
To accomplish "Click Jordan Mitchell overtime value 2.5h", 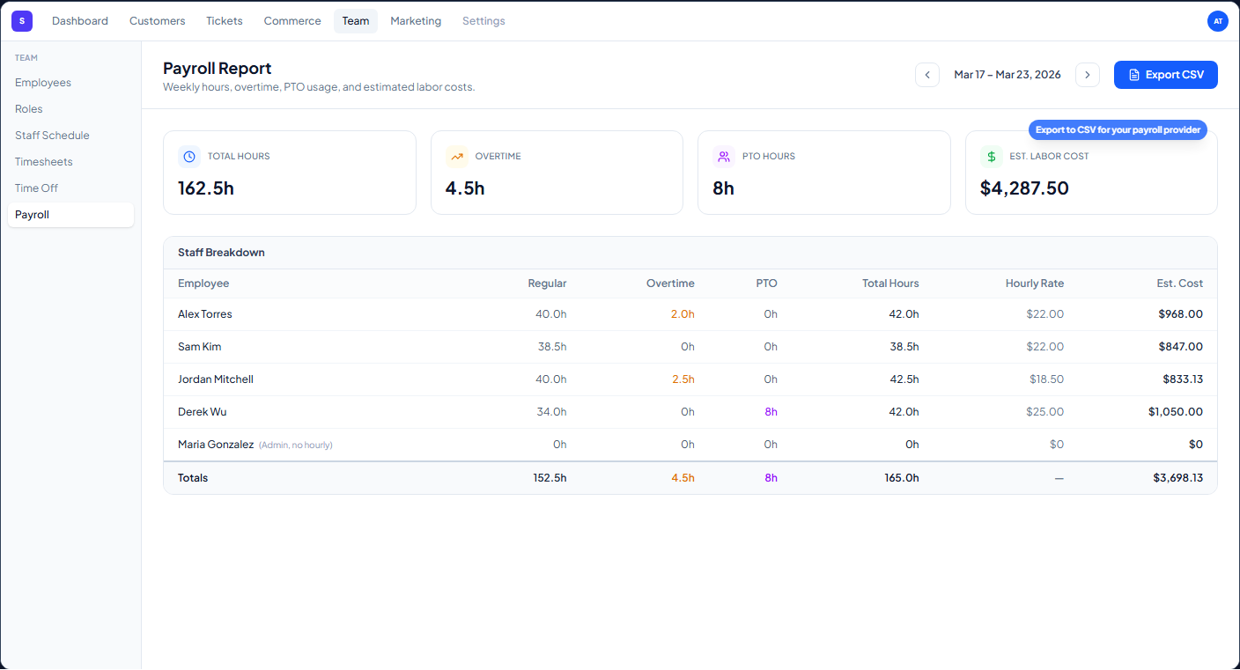I will click(x=683, y=379).
